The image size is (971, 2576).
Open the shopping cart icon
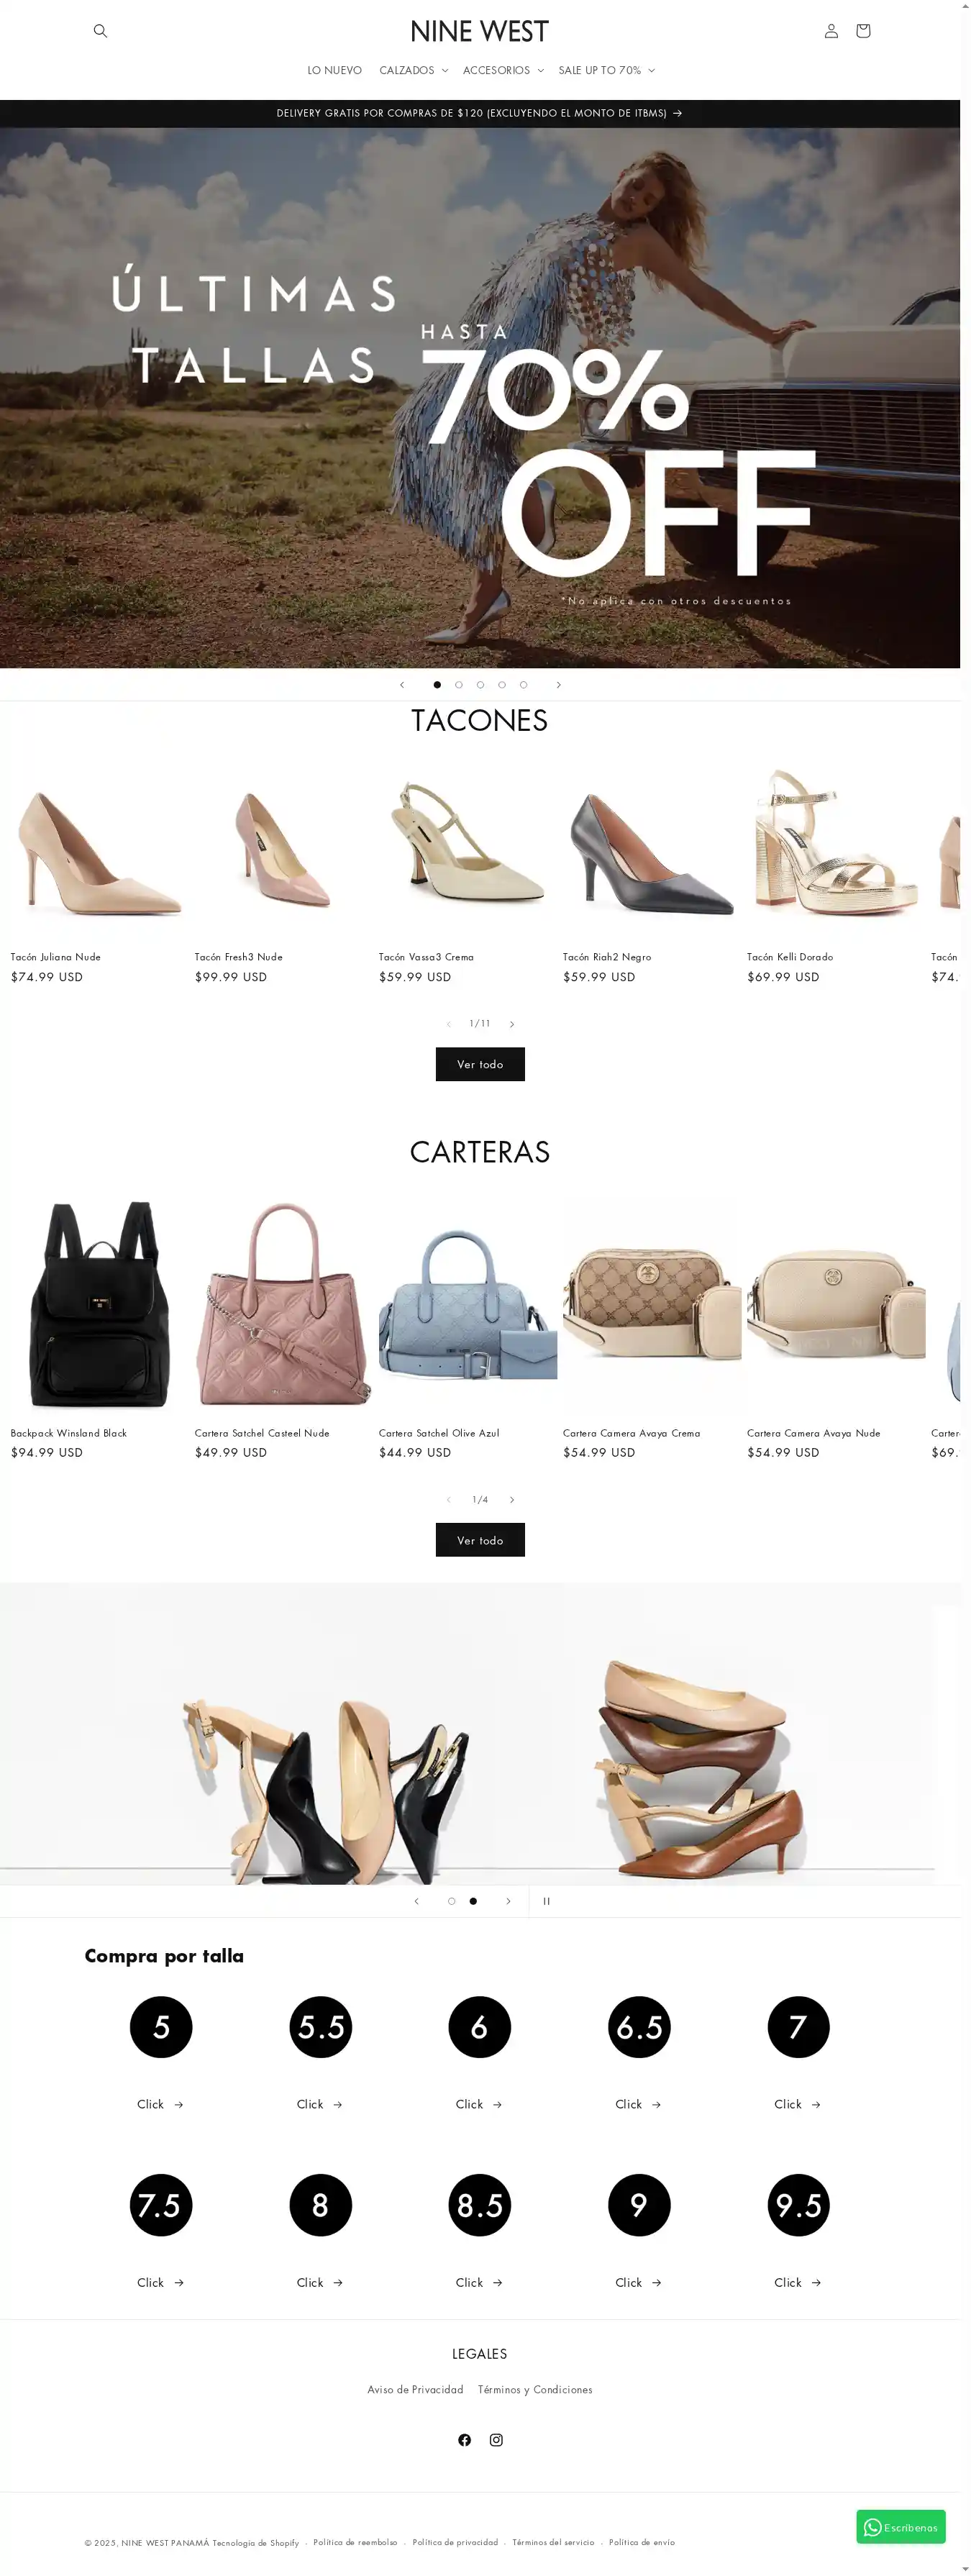[863, 31]
